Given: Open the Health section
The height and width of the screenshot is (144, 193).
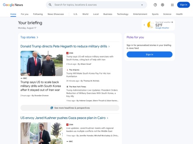Looking at the screenshot, I should (179, 14).
